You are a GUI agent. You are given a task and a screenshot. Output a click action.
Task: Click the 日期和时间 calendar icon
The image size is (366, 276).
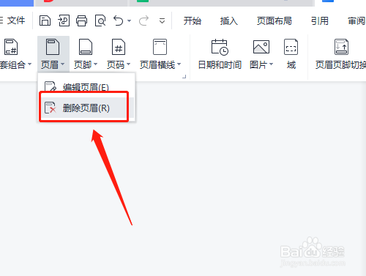pyautogui.click(x=220, y=47)
